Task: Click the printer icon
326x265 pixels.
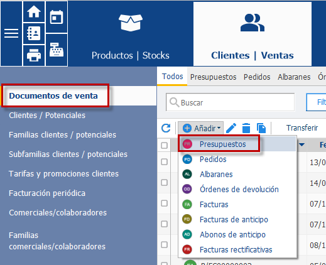Action: (34, 55)
